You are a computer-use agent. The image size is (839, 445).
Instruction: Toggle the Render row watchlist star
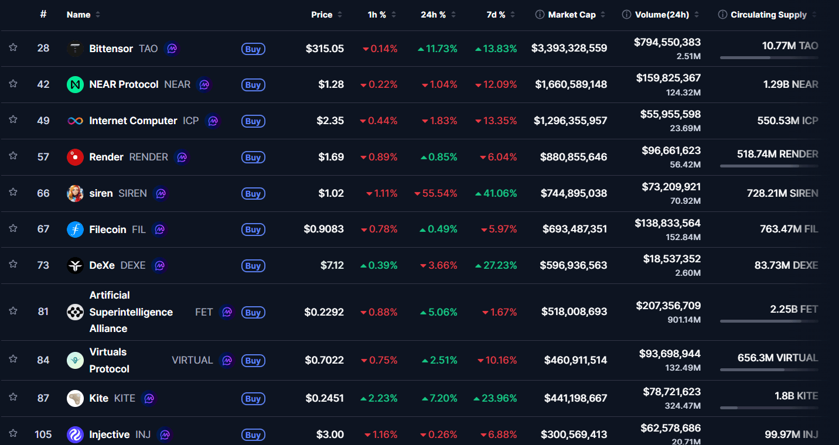coord(13,157)
